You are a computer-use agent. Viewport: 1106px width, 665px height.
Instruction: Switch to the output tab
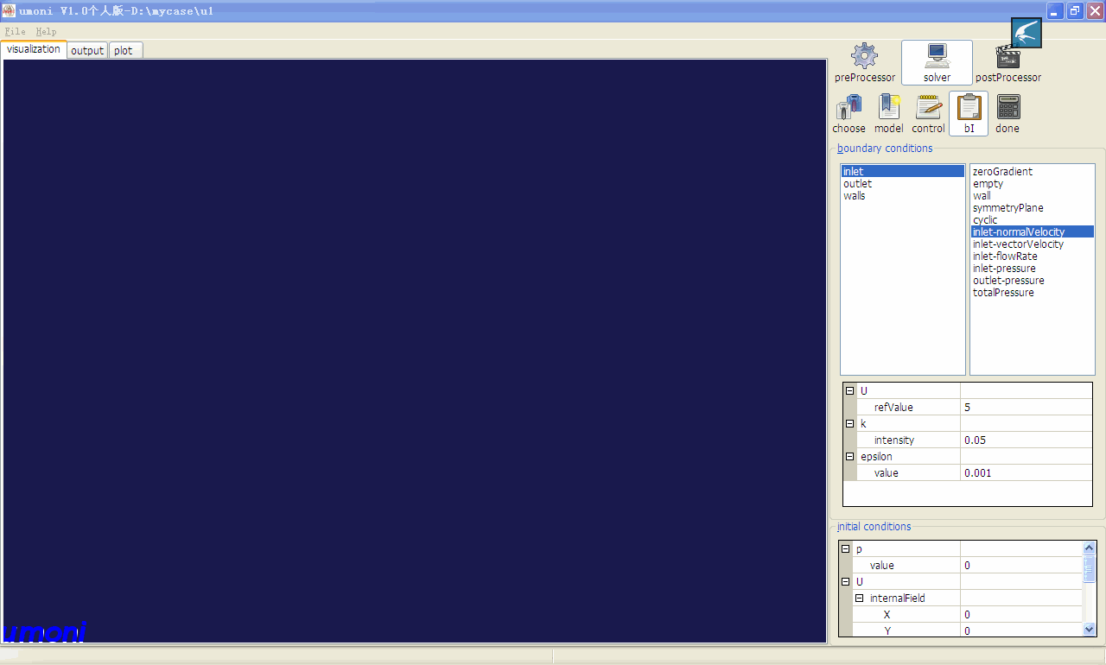[x=86, y=49]
